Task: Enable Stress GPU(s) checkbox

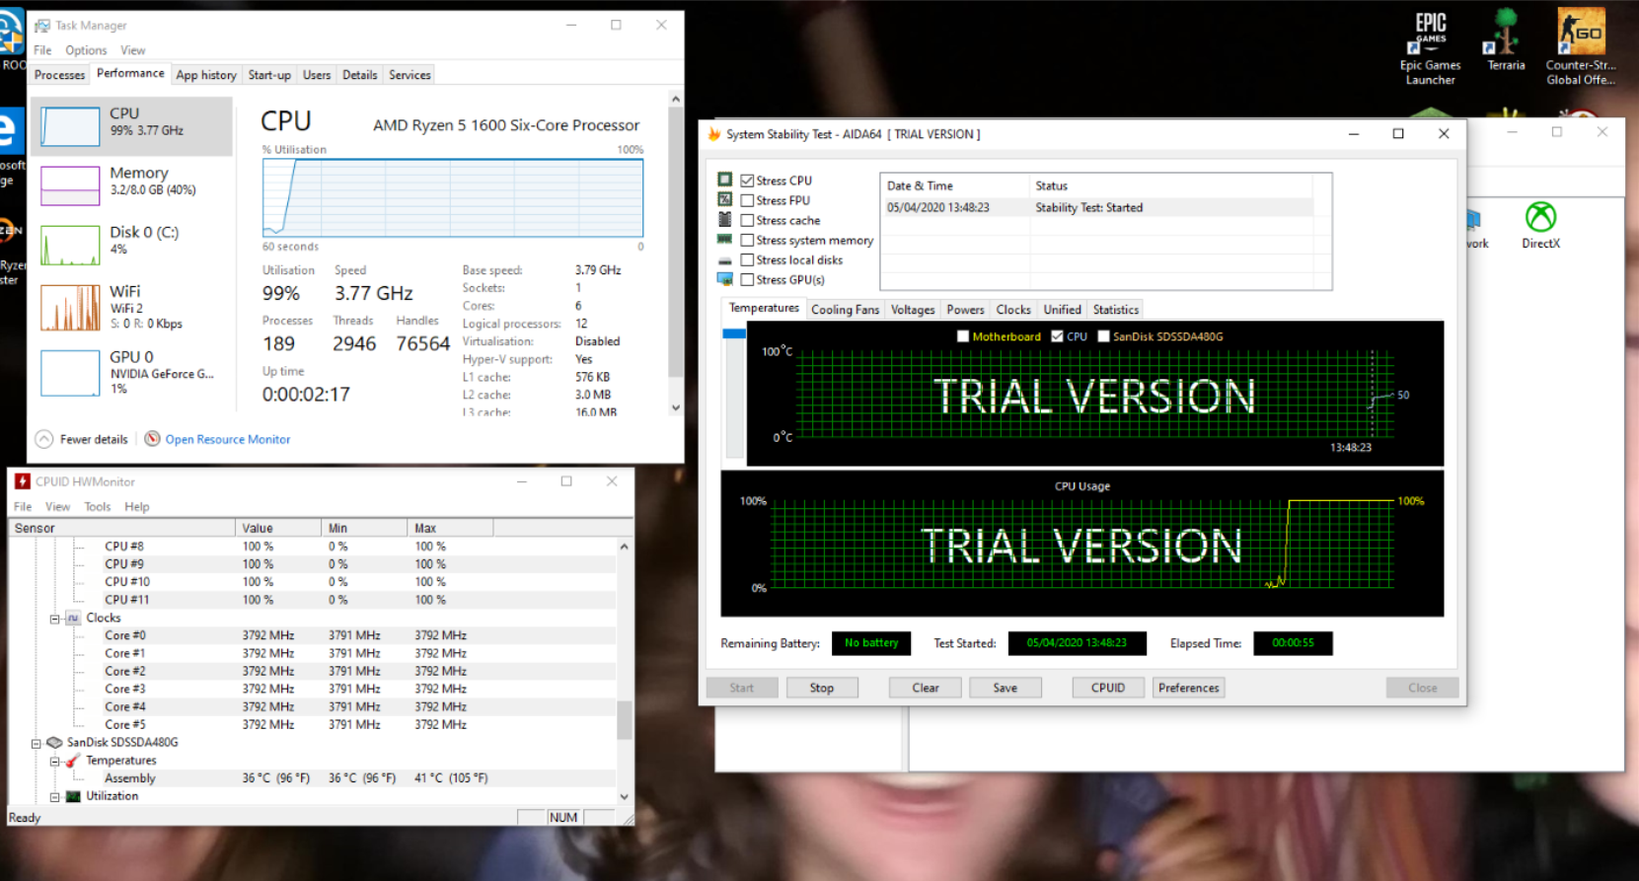Action: coord(747,279)
